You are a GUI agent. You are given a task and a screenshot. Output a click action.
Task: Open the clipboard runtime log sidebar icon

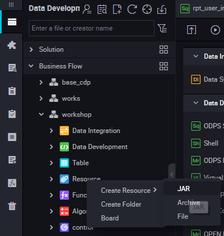[x=12, y=91]
